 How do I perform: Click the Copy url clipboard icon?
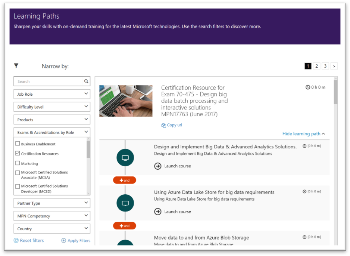tap(163, 125)
